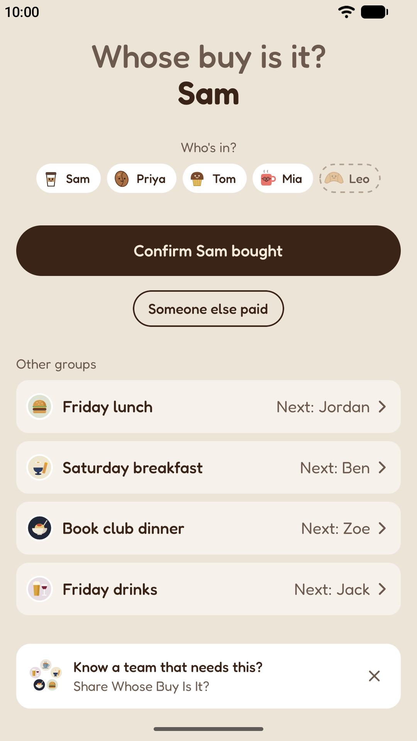
Task: Tap the share banner group icons cluster
Action: click(46, 676)
